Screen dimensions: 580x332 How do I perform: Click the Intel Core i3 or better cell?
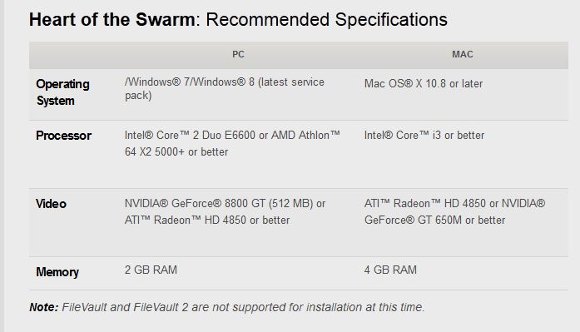[424, 136]
